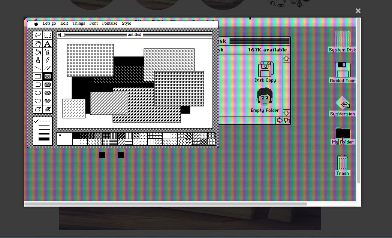Select the Paint Bucket fill tool
The height and width of the screenshot is (238, 392).
[x=38, y=52]
